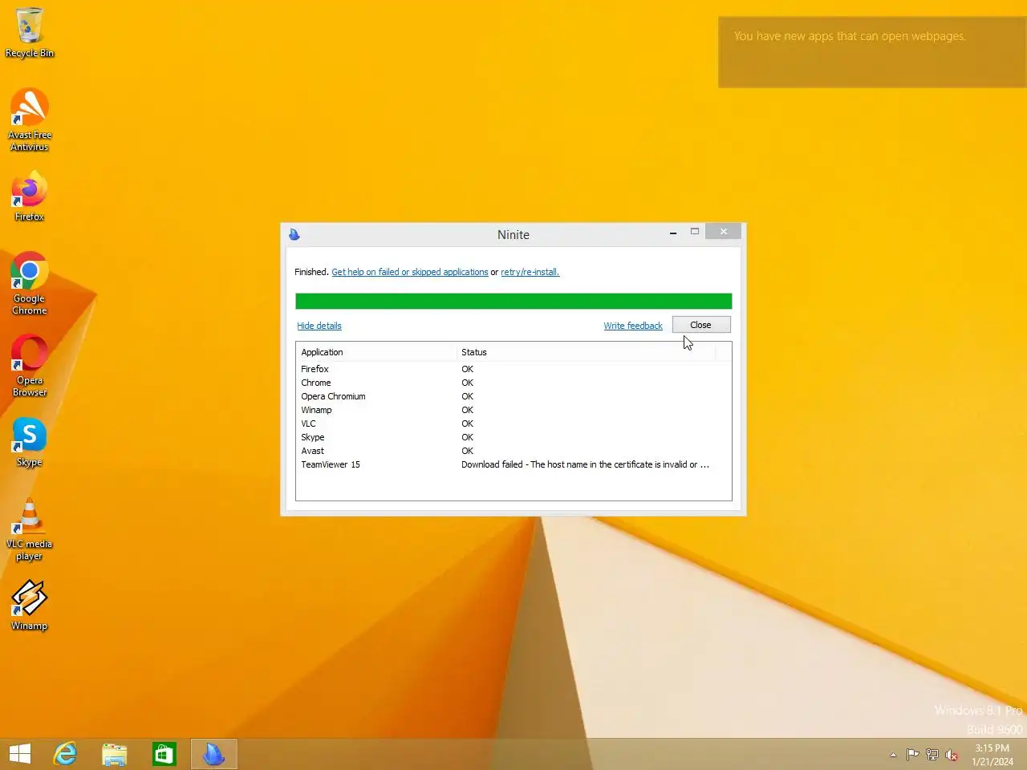Click the muted volume tray icon
This screenshot has width=1027, height=770.
952,755
